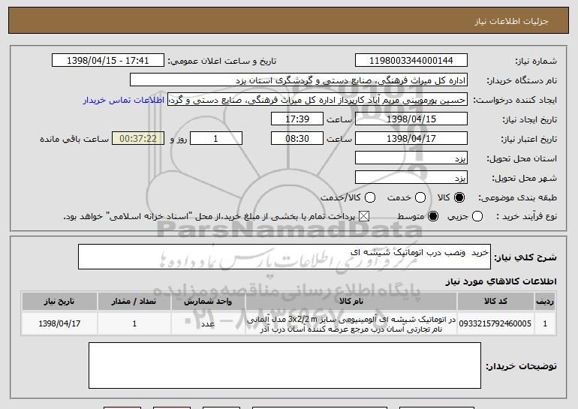This screenshot has height=409, width=578.
Task: Click the شرح کلی نیاز description box
Action: tap(284, 257)
